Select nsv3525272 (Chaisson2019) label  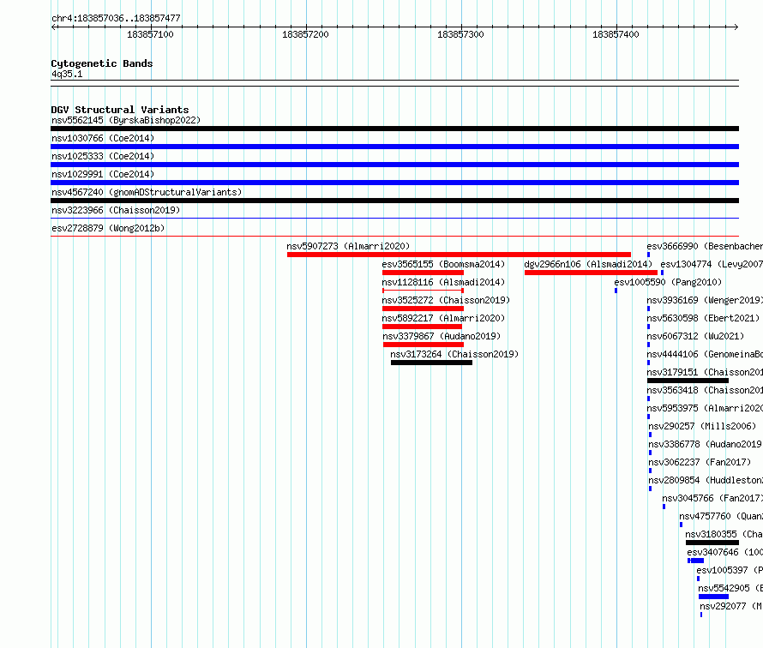[446, 300]
